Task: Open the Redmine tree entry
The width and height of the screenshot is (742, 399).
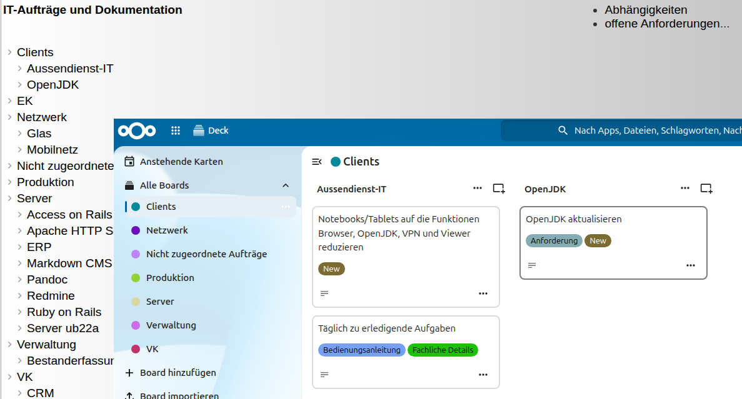Action: click(51, 295)
